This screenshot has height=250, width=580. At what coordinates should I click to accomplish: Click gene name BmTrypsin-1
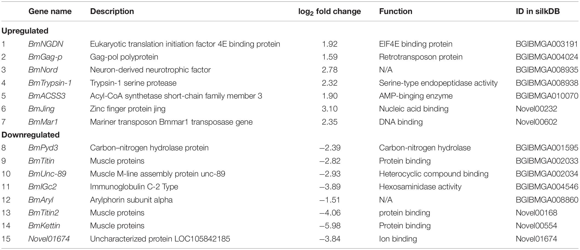point(50,83)
